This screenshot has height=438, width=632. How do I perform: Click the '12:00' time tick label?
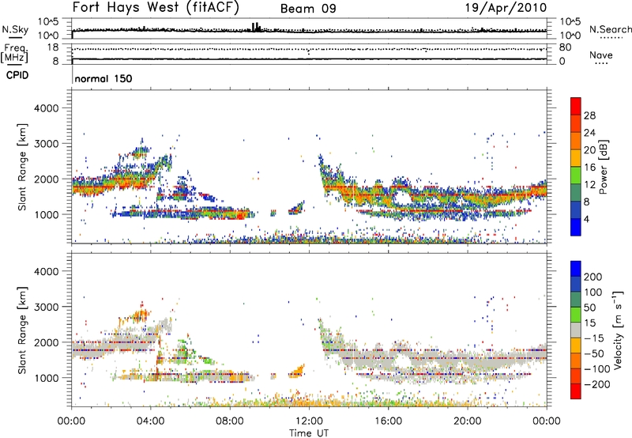309,421
